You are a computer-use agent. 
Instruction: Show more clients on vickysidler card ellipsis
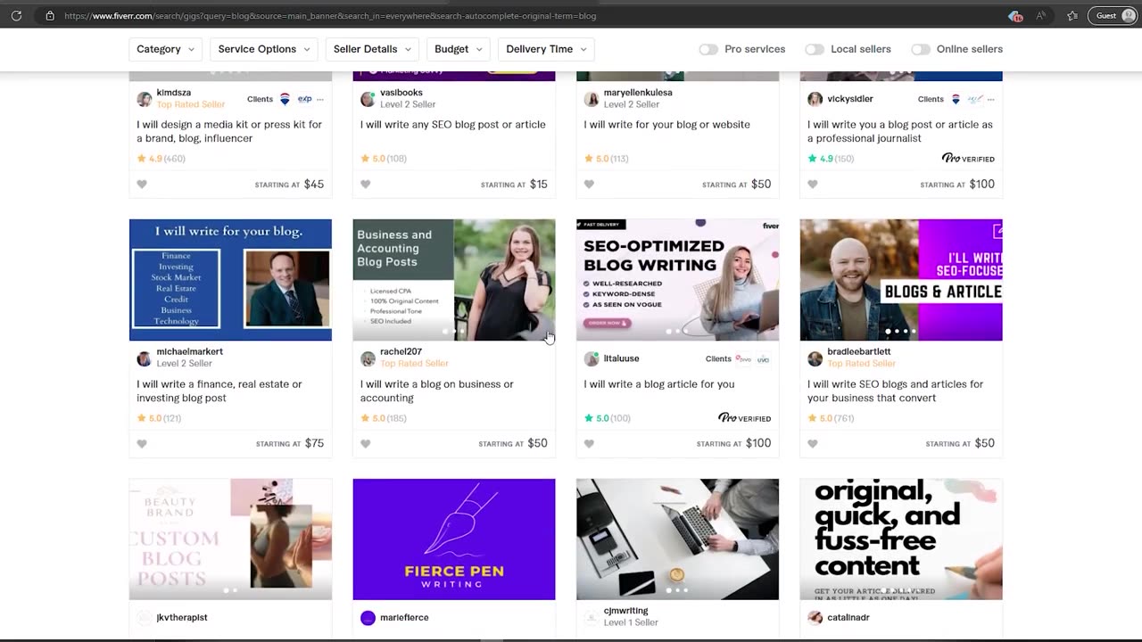pyautogui.click(x=990, y=99)
